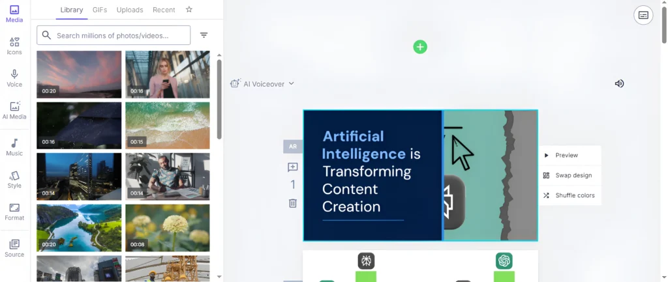This screenshot has height=282, width=668.
Task: Click the dark bug logo in scene 2
Action: point(366,261)
